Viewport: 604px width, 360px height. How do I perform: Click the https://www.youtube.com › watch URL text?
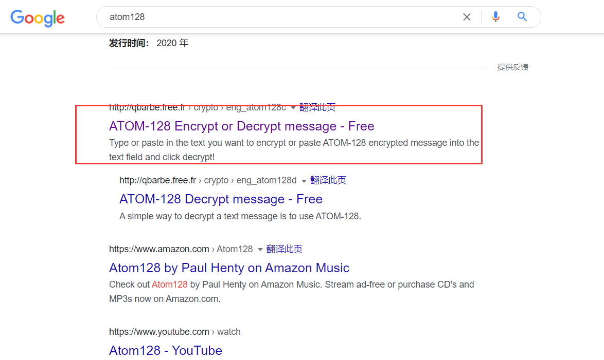174,332
